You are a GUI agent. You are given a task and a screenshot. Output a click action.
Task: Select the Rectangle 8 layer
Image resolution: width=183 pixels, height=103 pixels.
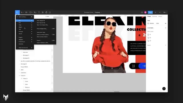(x=24, y=64)
